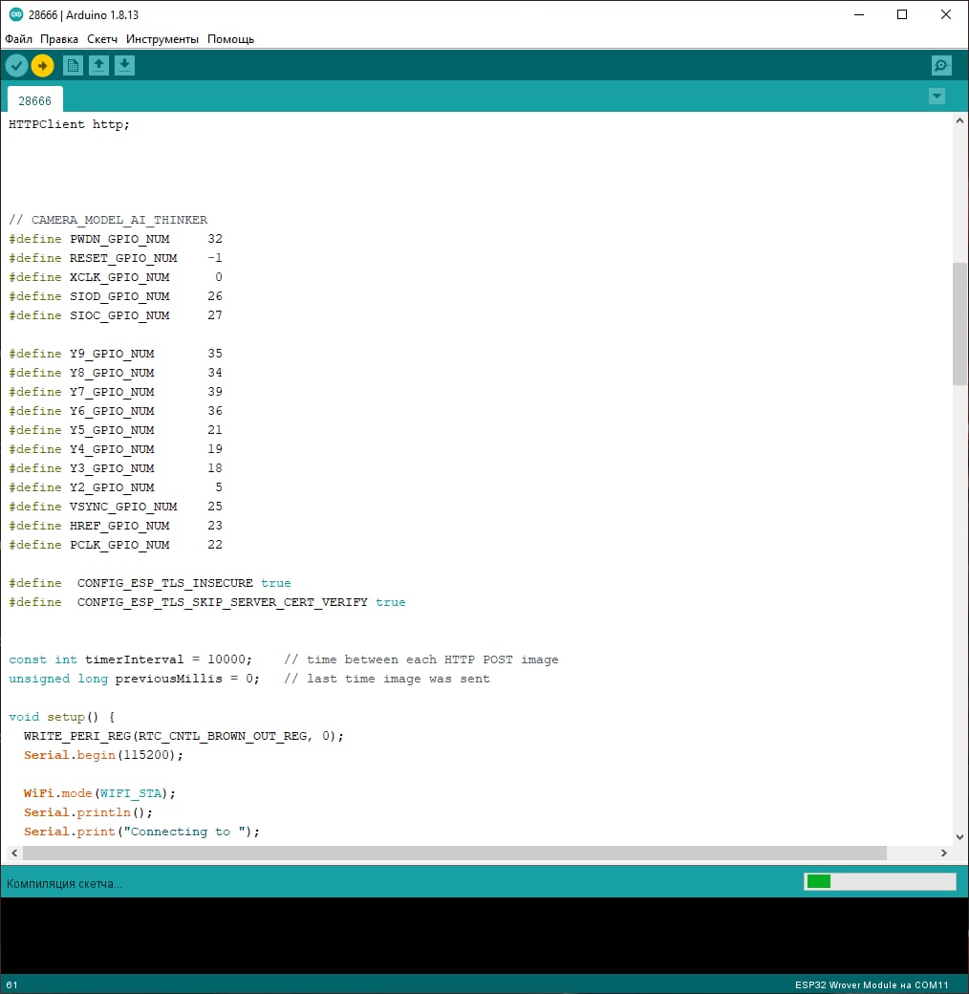Save the sketch using the Save icon
The height and width of the screenshot is (994, 969).
click(124, 65)
